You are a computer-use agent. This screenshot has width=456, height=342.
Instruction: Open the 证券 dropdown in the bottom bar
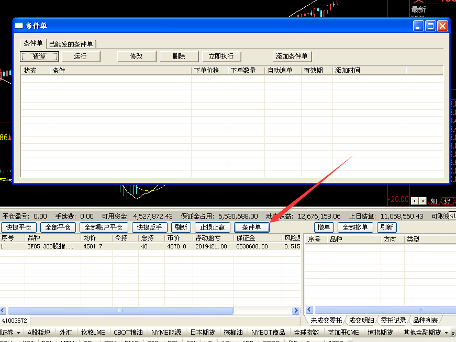click(x=10, y=332)
